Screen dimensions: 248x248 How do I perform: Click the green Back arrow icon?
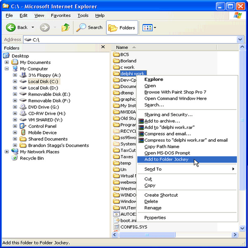(11, 27)
